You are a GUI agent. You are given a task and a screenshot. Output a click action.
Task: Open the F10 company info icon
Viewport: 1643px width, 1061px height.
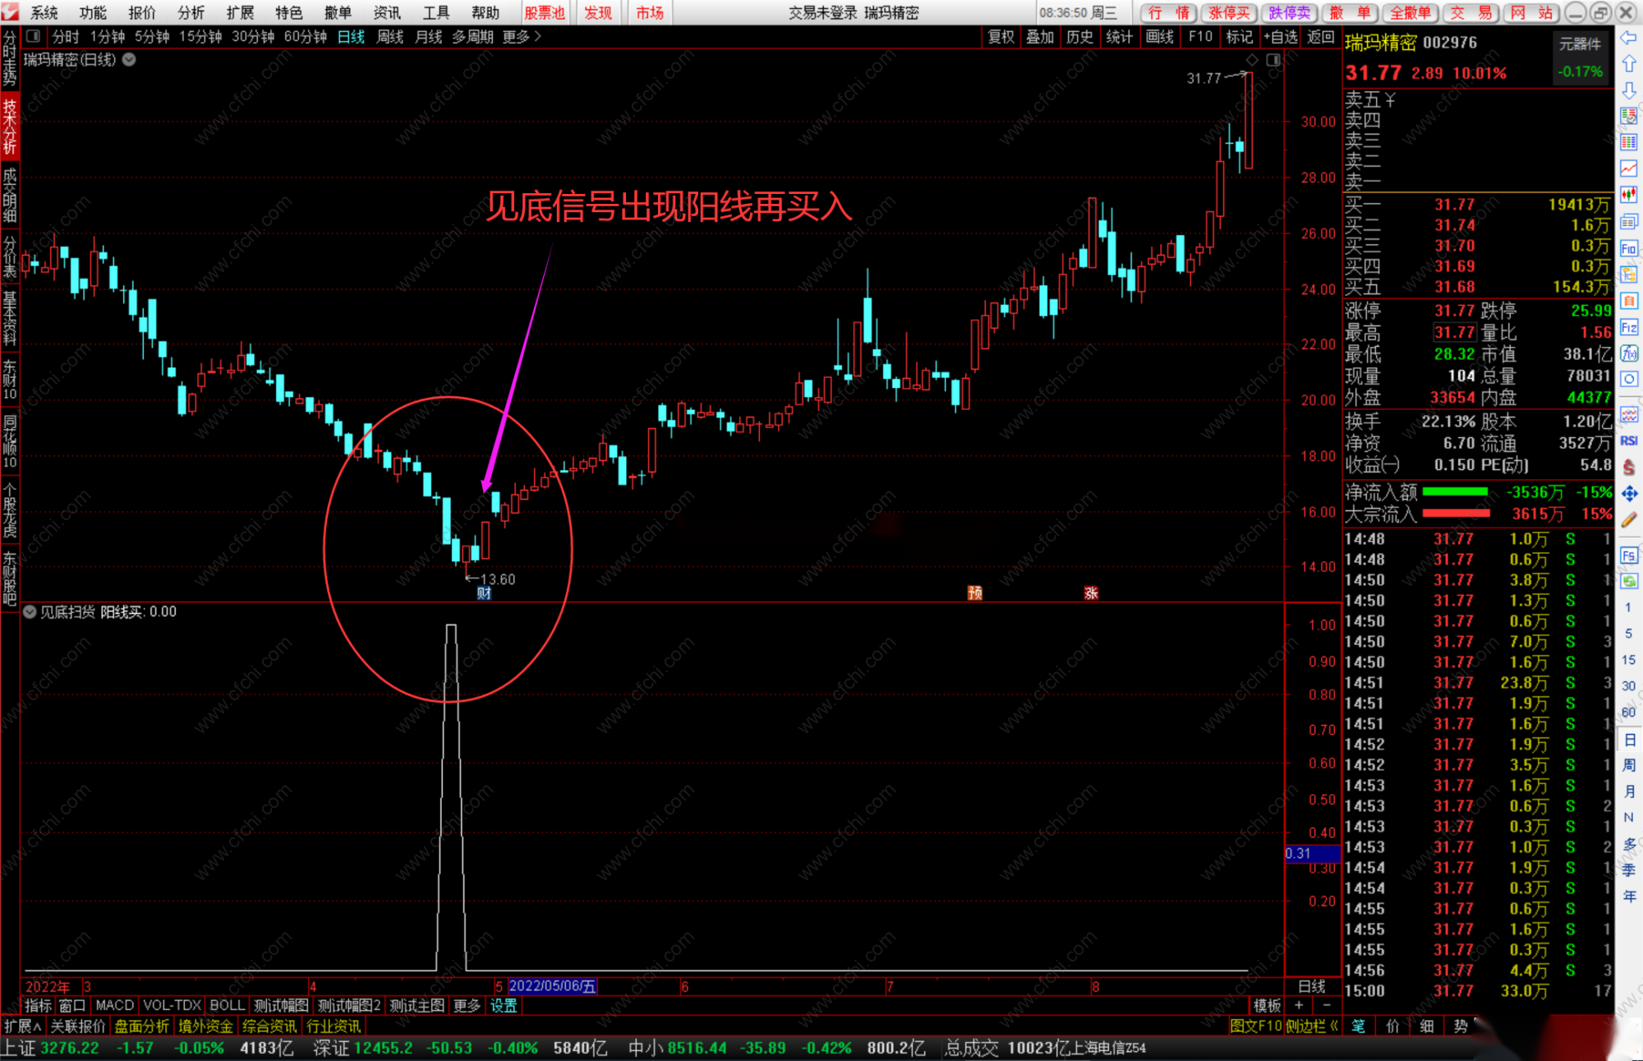(1628, 248)
